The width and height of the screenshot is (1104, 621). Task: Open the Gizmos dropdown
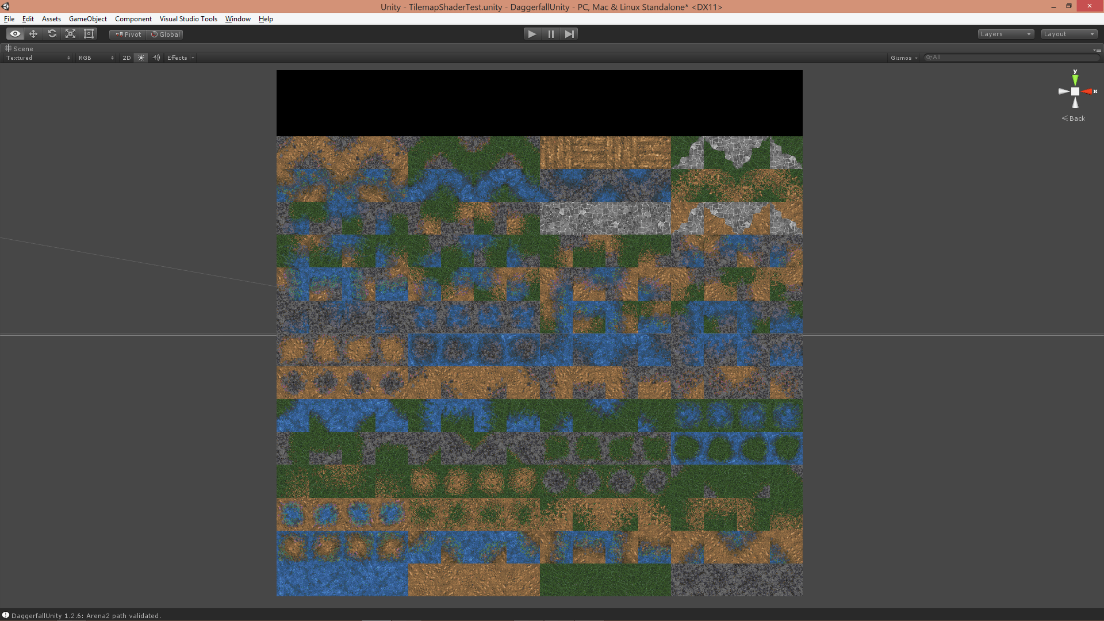tap(904, 57)
